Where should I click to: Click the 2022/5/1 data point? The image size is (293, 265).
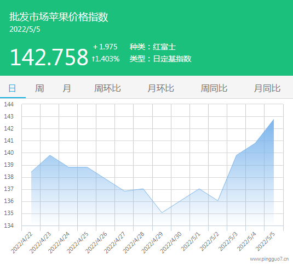tap(199, 189)
